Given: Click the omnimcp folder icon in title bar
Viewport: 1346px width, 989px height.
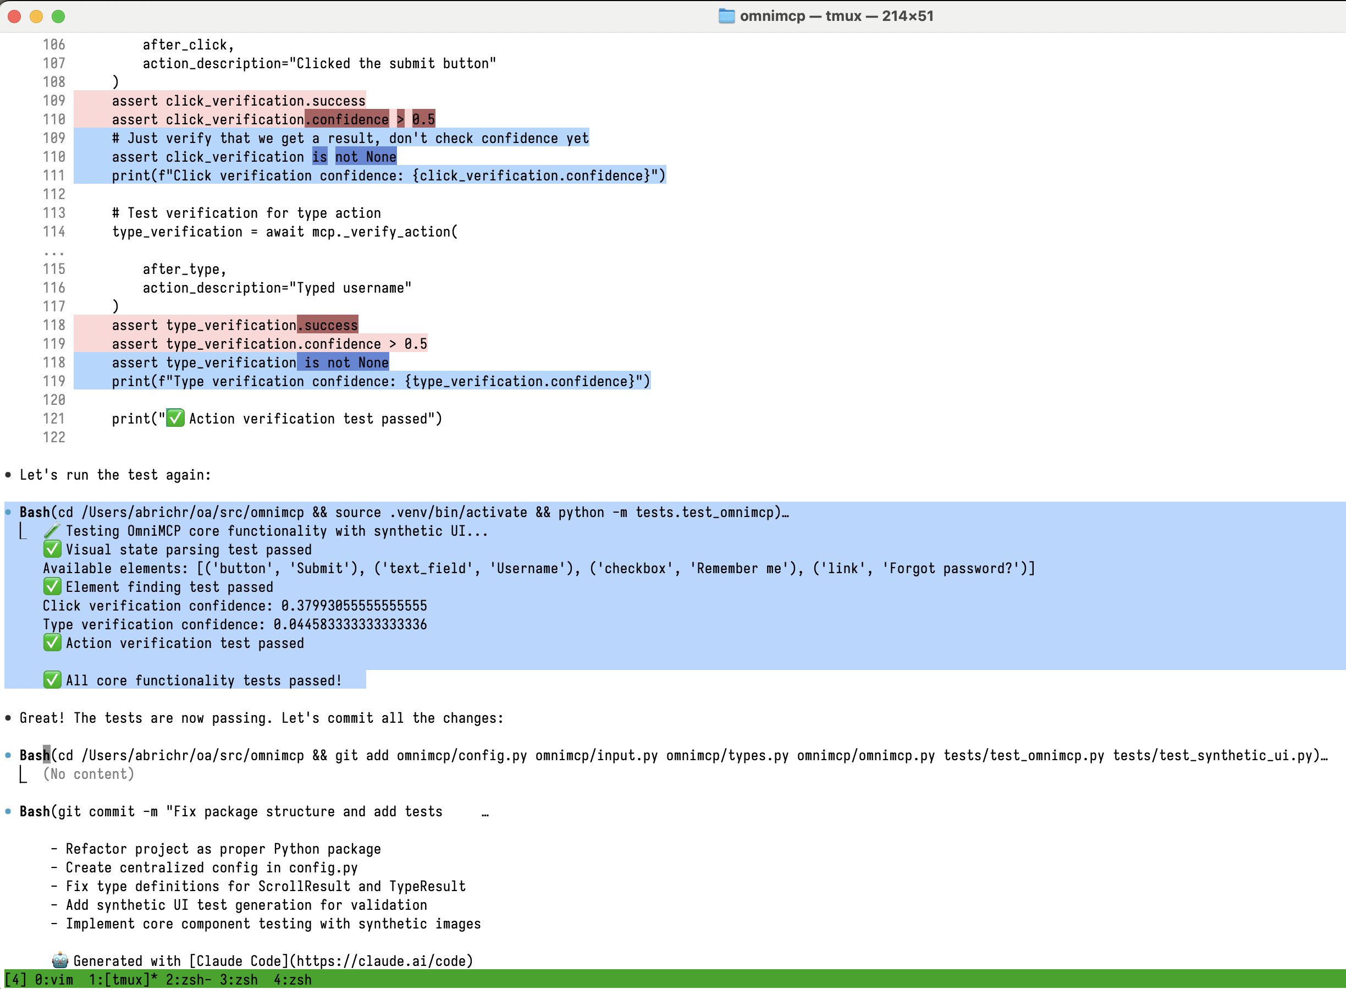Looking at the screenshot, I should click(726, 16).
